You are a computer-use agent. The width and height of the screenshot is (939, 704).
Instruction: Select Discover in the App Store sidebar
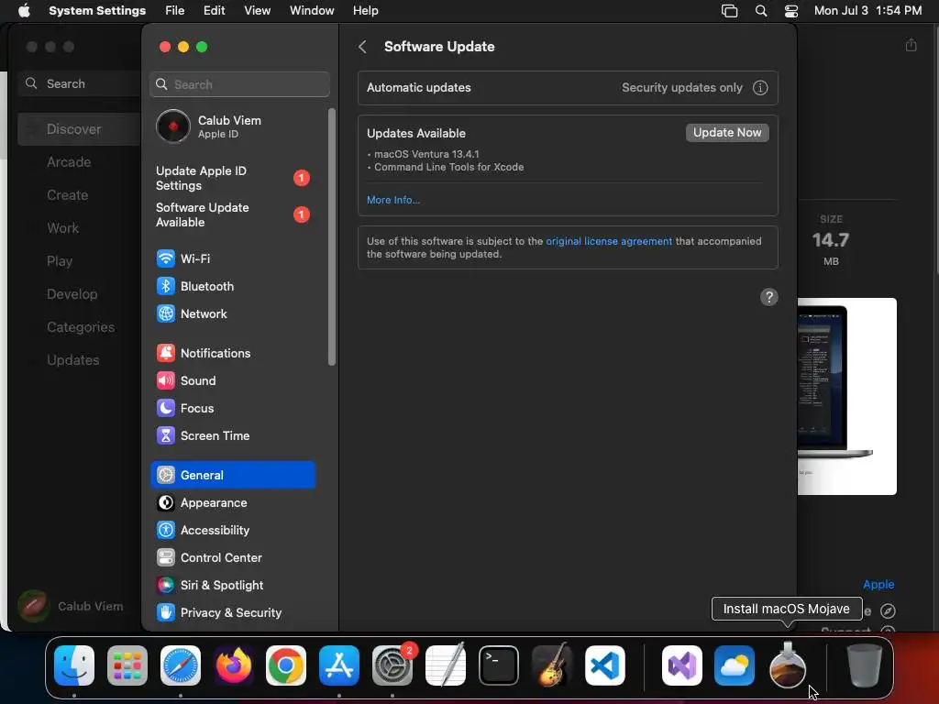tap(79, 129)
